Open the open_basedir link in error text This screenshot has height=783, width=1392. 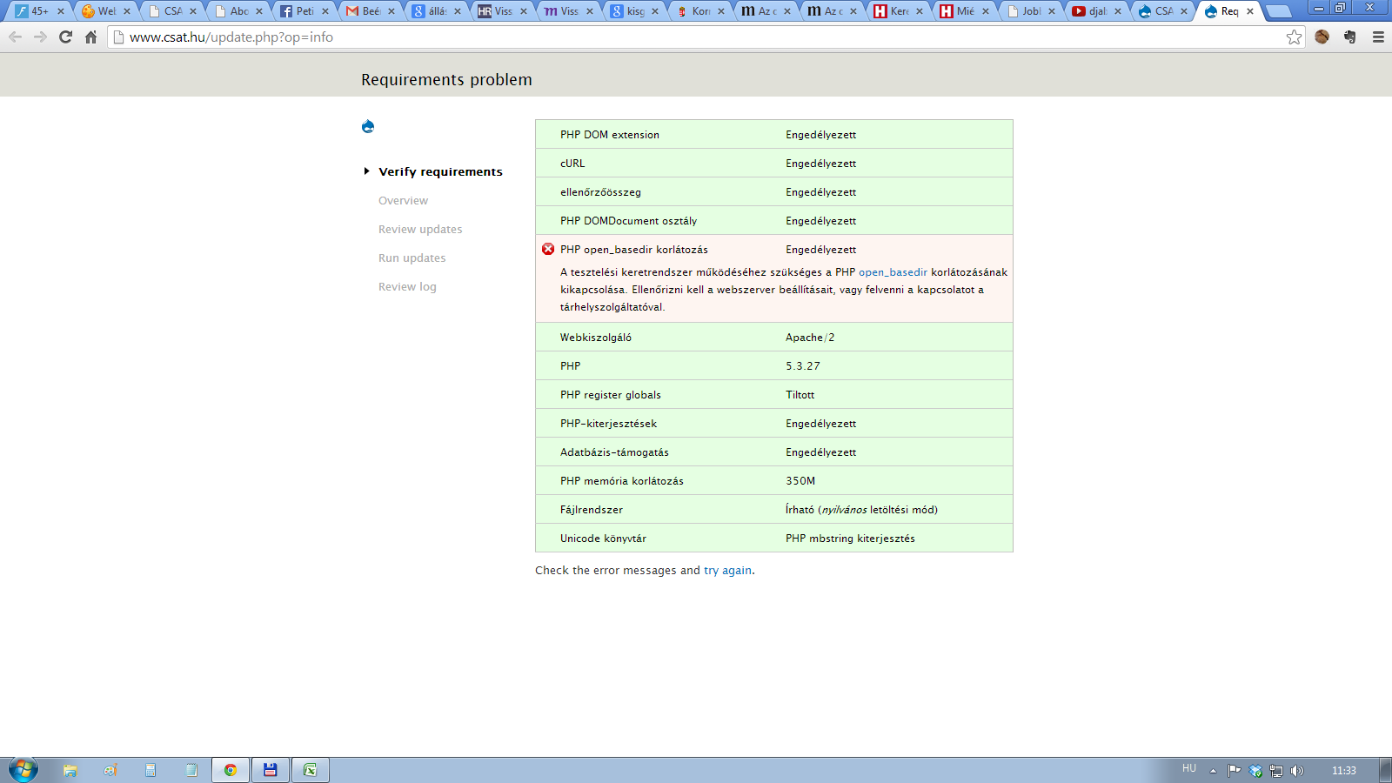pyautogui.click(x=893, y=272)
